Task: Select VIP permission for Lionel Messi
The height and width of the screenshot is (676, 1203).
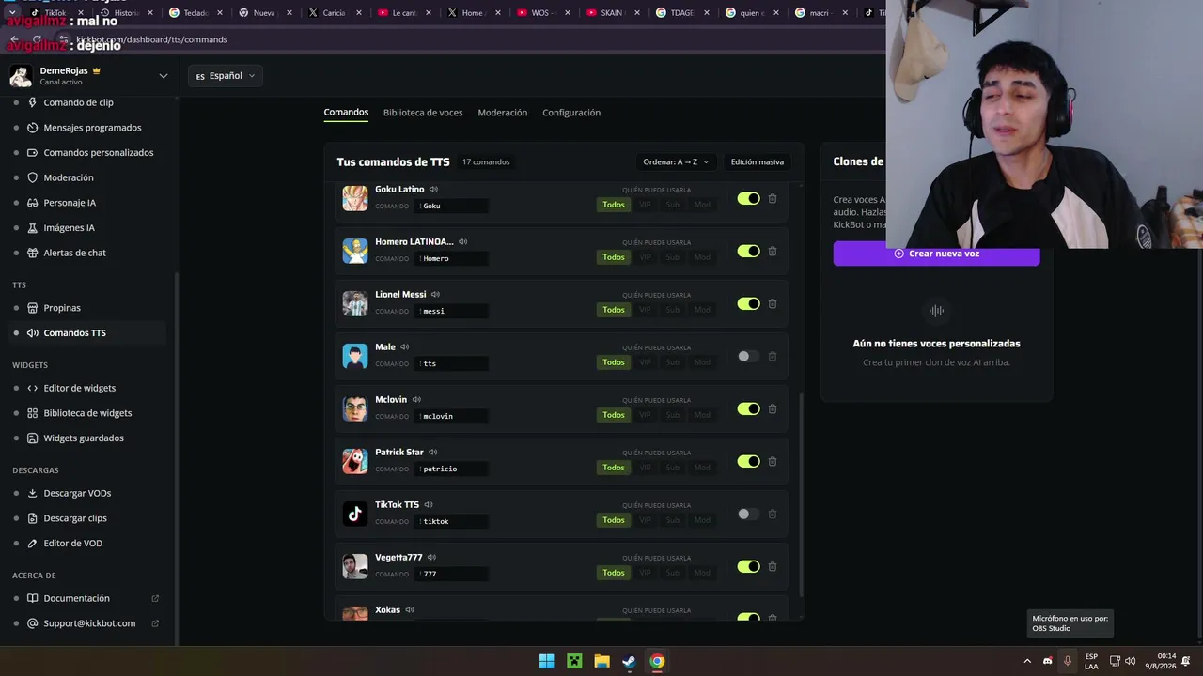Action: click(645, 310)
